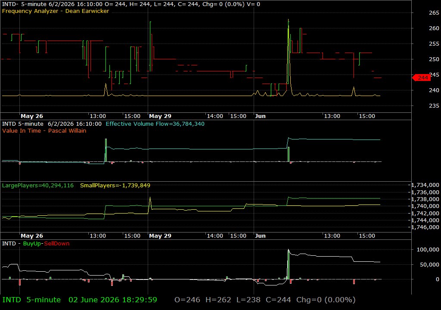Click the Jun date on top time axis
Viewport: 441px width, 310px height.
coord(260,116)
